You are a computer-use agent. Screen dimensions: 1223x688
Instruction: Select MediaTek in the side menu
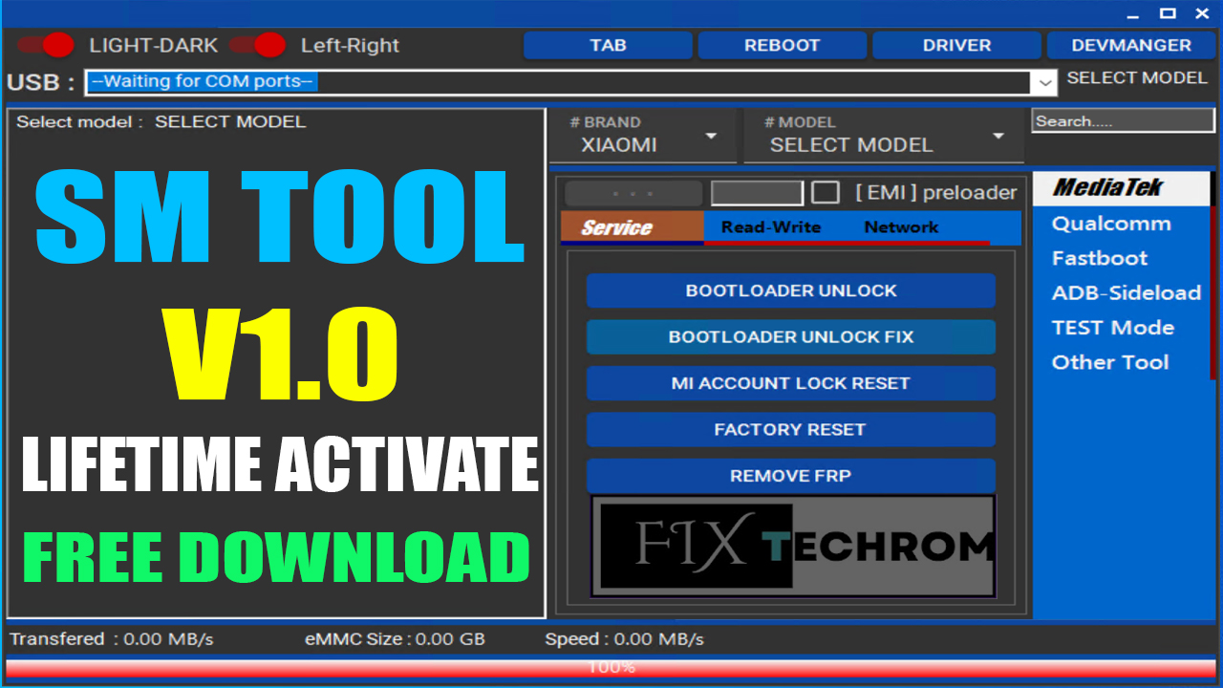pyautogui.click(x=1121, y=188)
